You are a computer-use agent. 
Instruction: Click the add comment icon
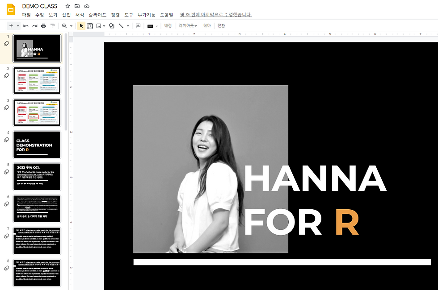(x=138, y=26)
